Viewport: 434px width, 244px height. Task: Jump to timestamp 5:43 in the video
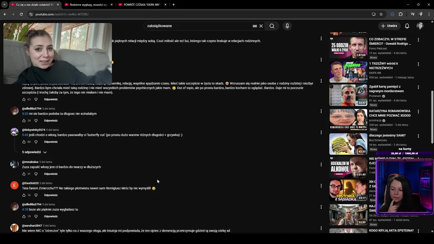tap(25, 135)
